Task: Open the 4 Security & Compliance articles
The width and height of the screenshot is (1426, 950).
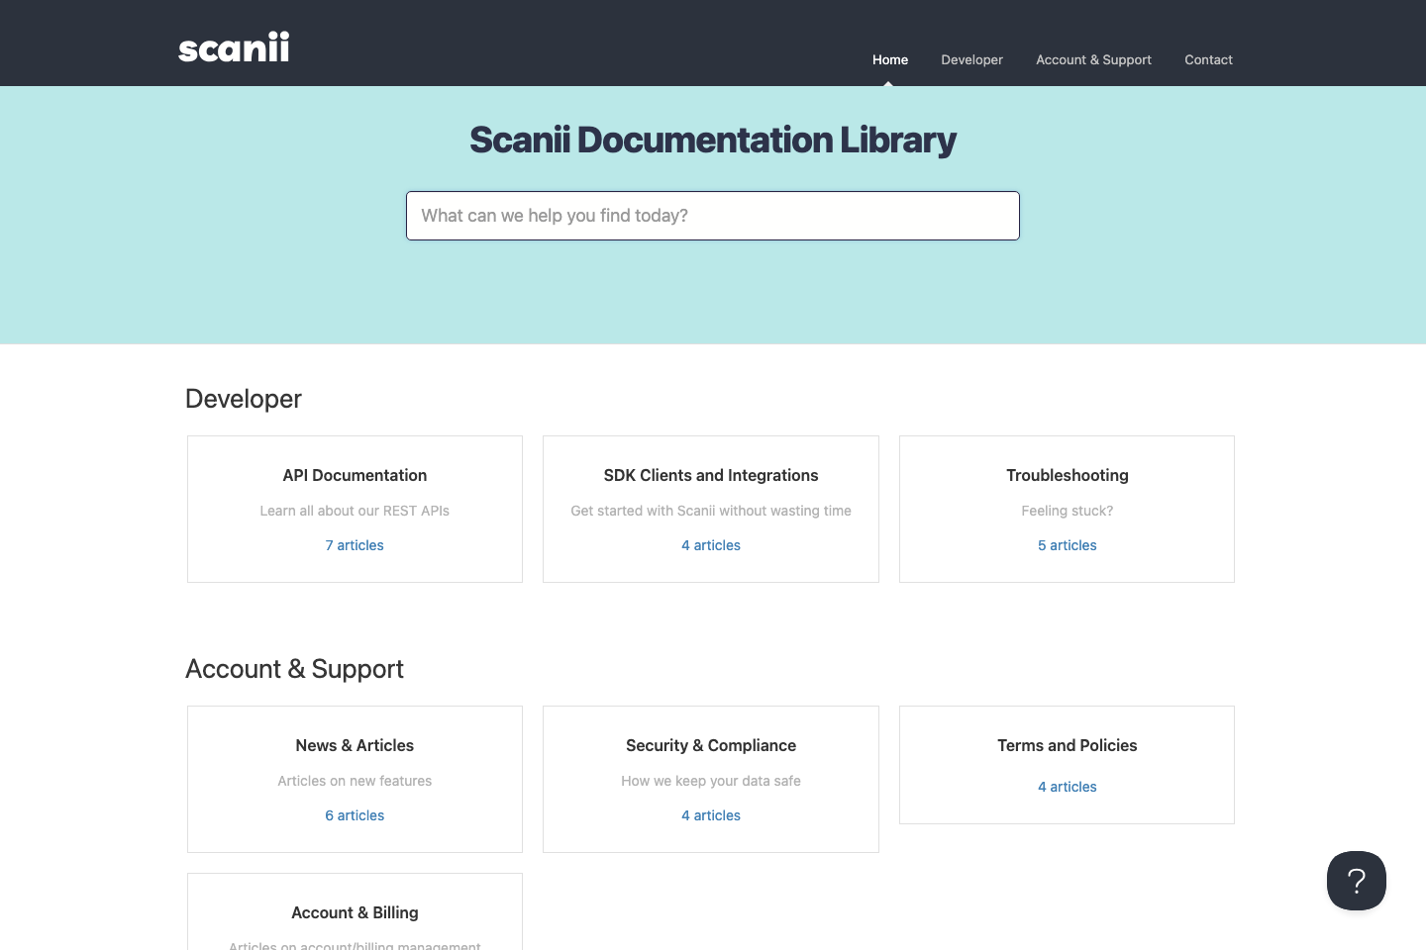Action: [710, 815]
